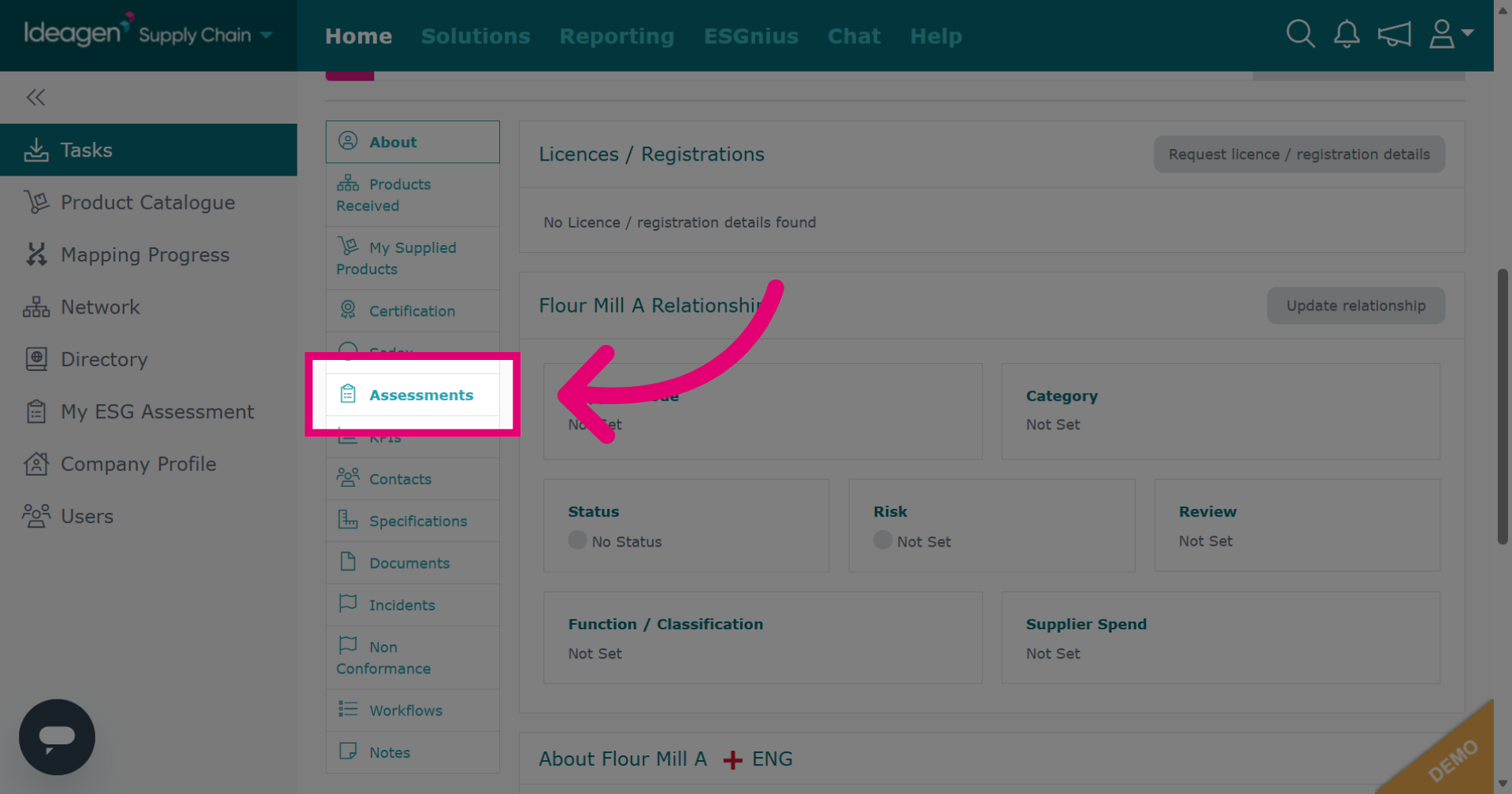This screenshot has width=1512, height=794.
Task: Click the Company Profile house icon
Action: pyautogui.click(x=36, y=464)
